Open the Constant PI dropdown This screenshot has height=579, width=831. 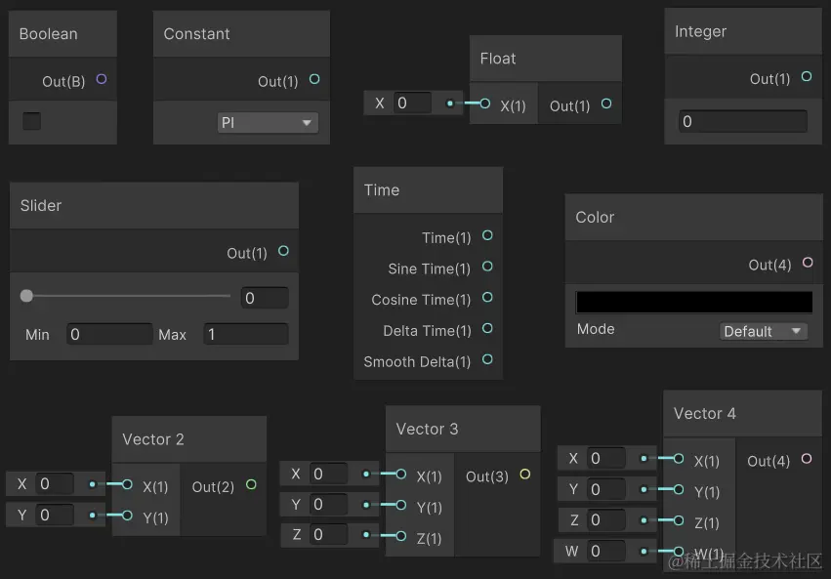pos(268,123)
